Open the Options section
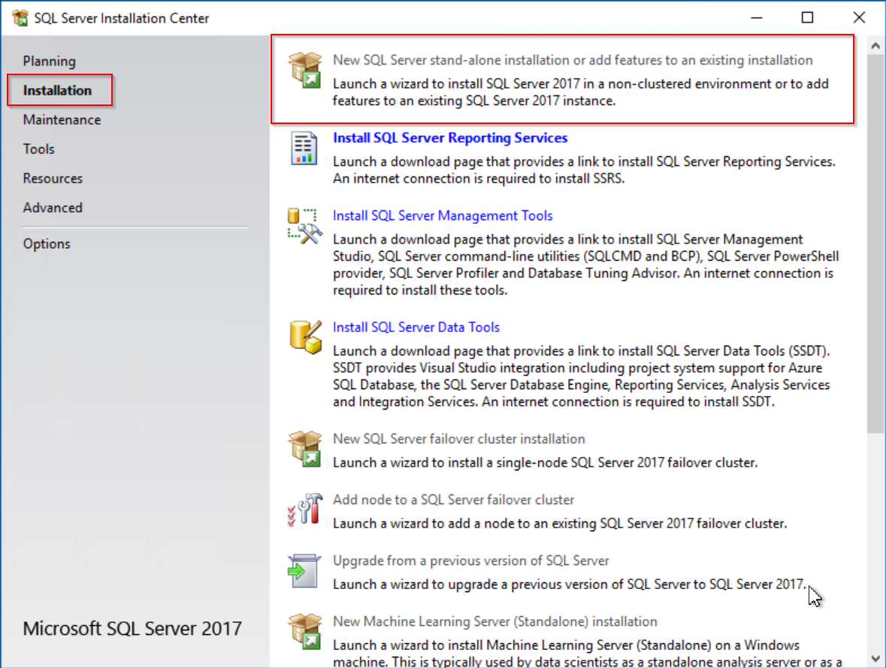 (x=47, y=243)
